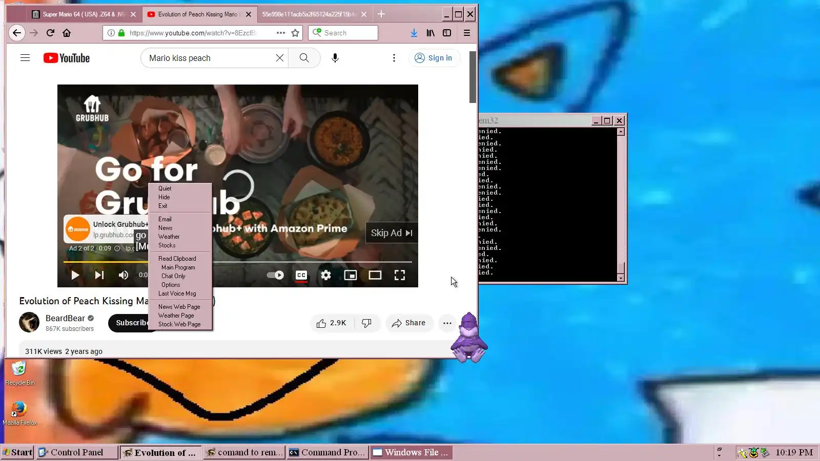Enable miniplayer mode
This screenshot has height=461, width=820.
tap(351, 275)
